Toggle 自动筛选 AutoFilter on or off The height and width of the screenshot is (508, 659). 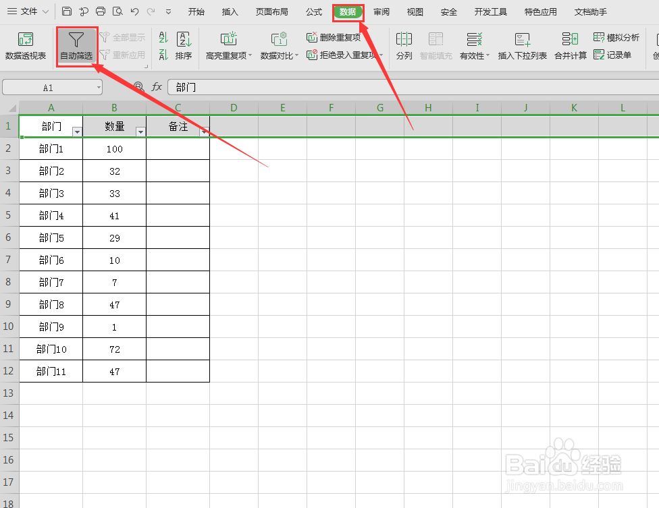pyautogui.click(x=76, y=46)
